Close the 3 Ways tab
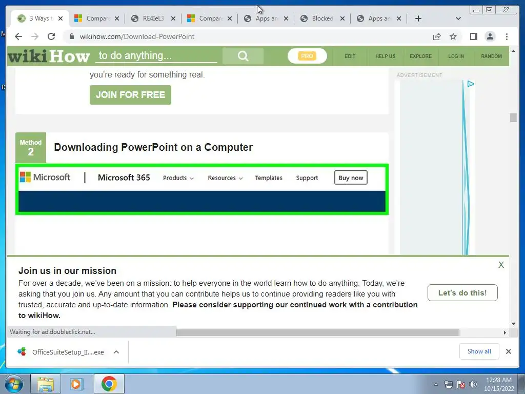Image resolution: width=525 pixels, height=394 pixels. point(60,18)
